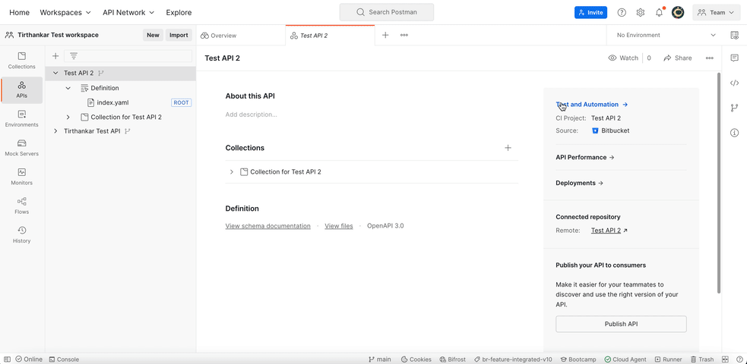Go to Home in the top menu
747x364 pixels.
(x=19, y=13)
